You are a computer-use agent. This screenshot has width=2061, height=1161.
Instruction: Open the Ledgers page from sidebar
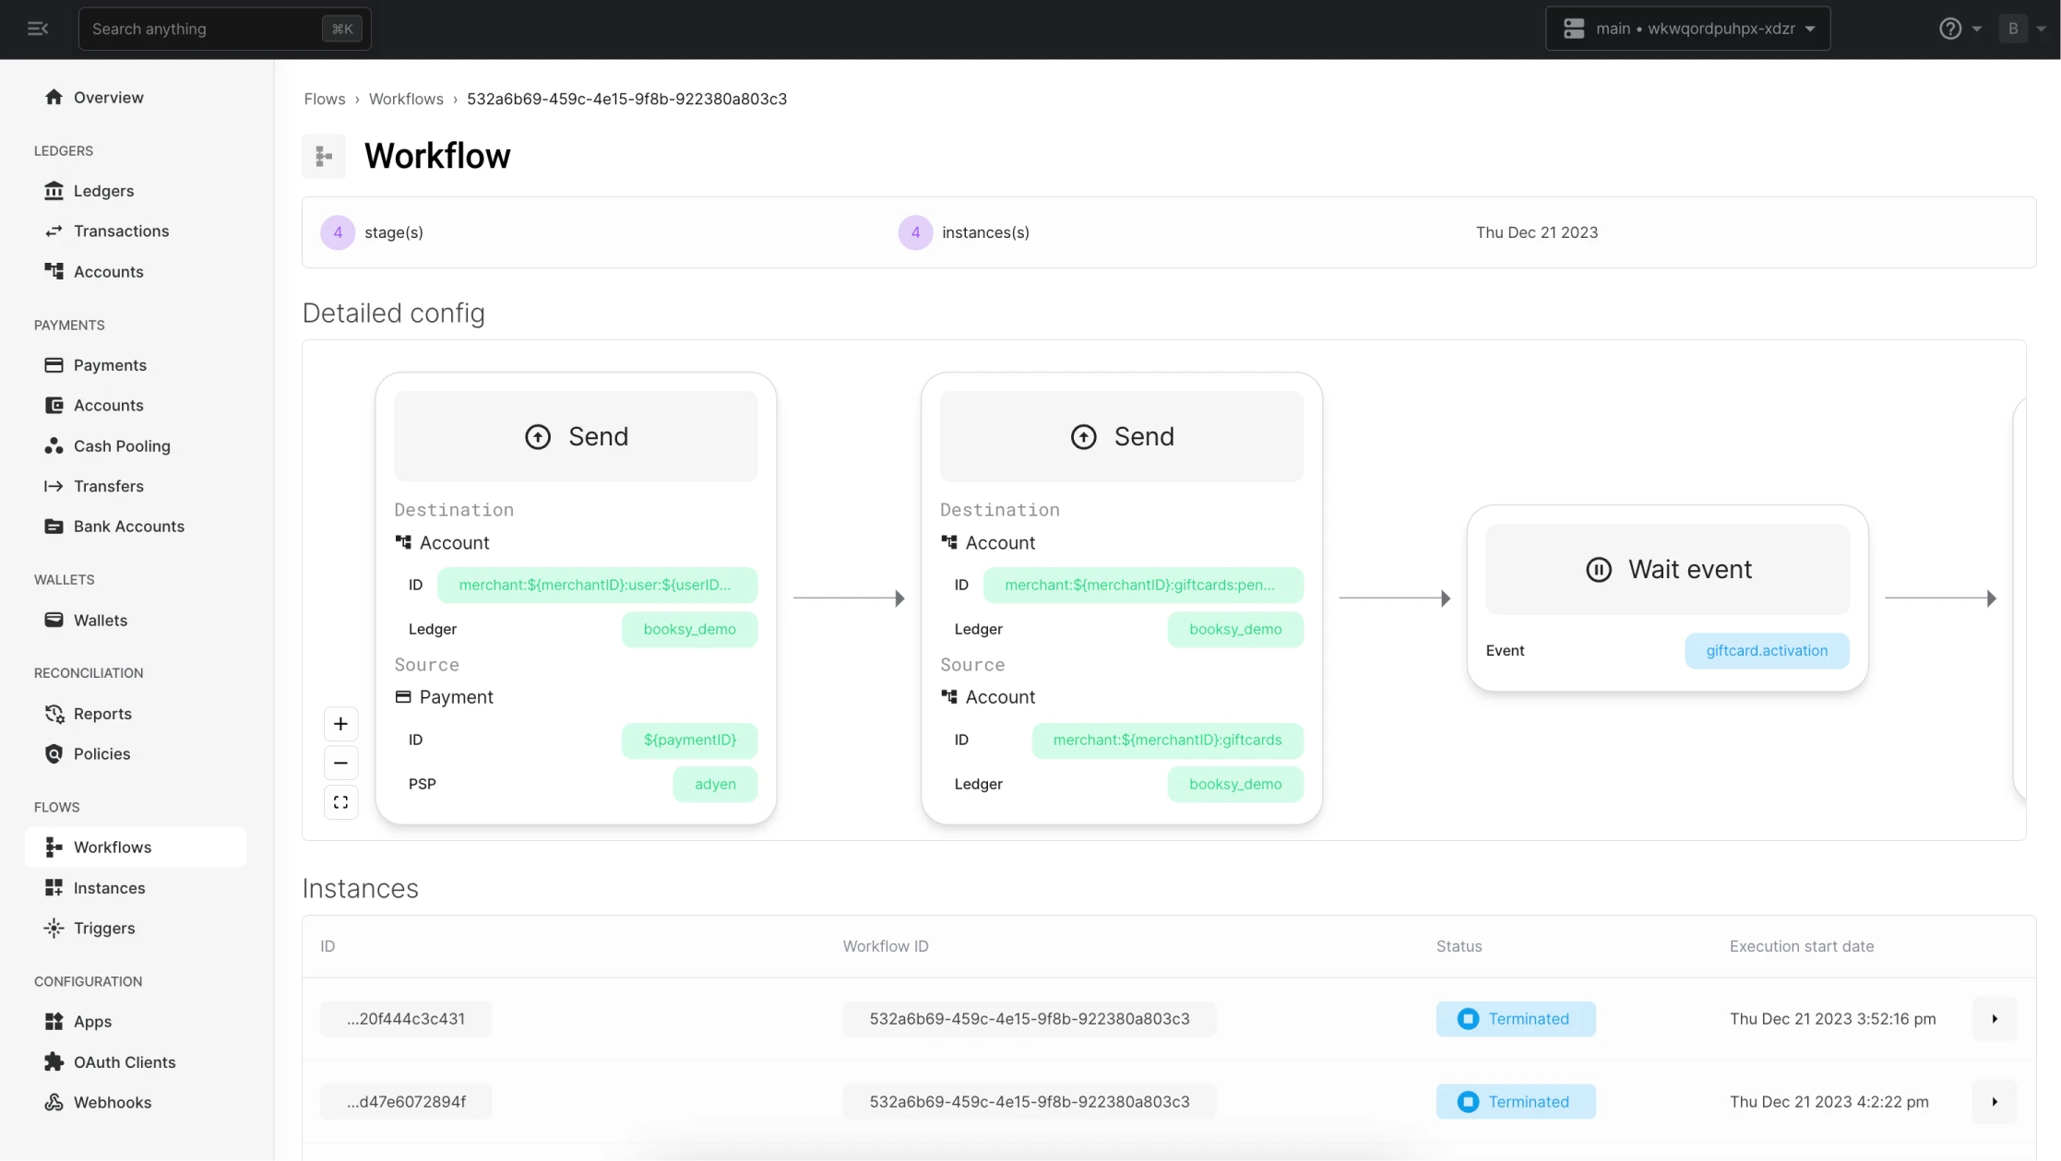(101, 190)
